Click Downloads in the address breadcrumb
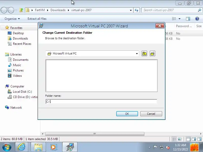 (58, 10)
